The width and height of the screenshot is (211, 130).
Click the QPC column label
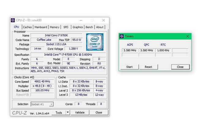click(146, 45)
